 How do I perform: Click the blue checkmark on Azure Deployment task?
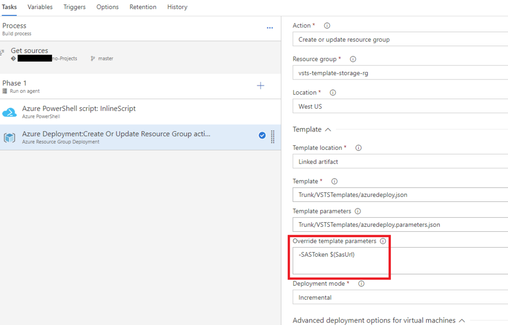pos(262,135)
